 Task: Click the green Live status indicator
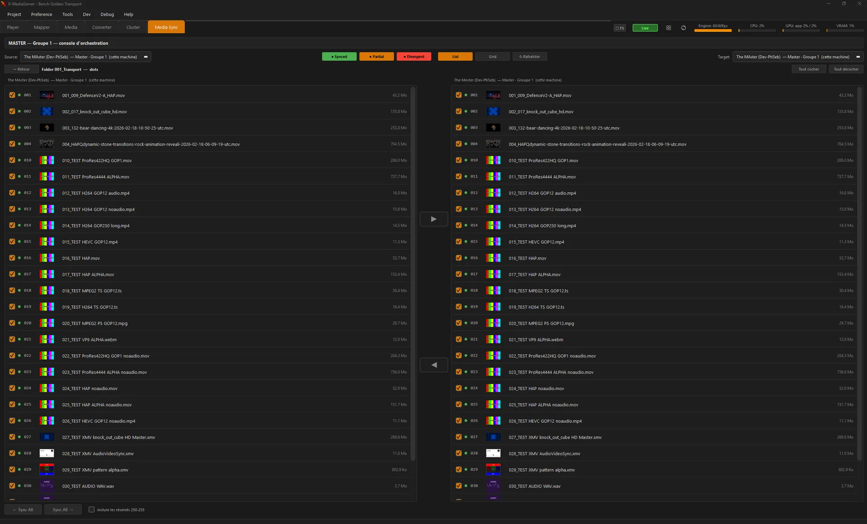pos(645,28)
